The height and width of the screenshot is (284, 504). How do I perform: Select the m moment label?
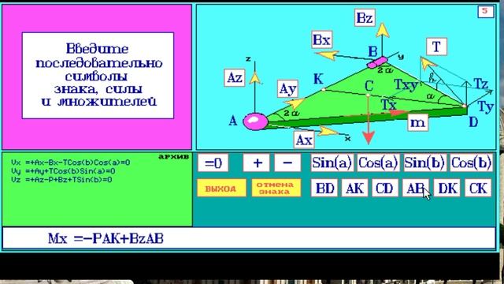(417, 123)
